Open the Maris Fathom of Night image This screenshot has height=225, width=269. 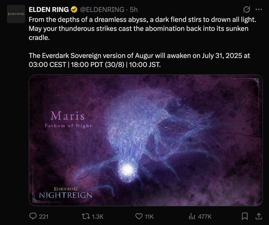coord(146,140)
